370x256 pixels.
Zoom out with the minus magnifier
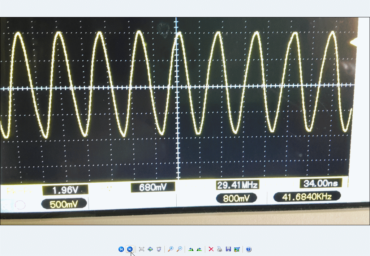click(179, 249)
